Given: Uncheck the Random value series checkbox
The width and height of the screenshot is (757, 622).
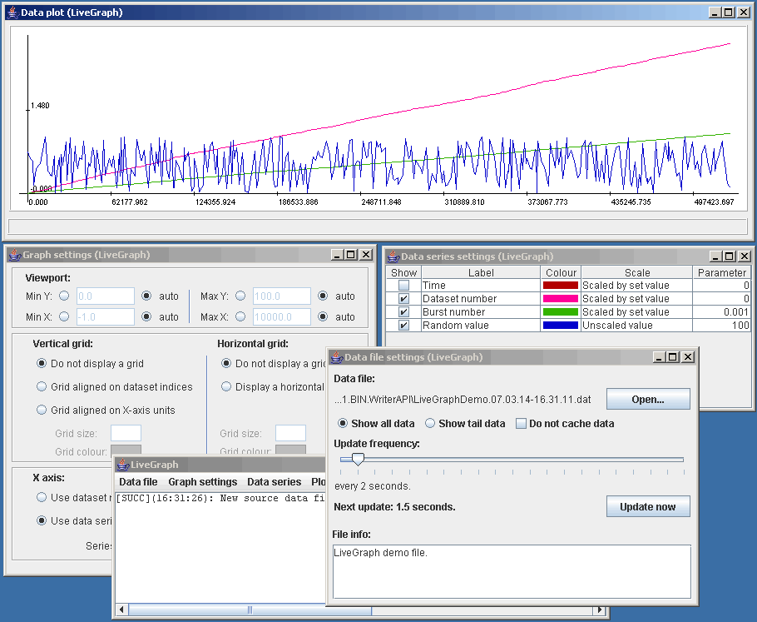Looking at the screenshot, I should [x=403, y=326].
